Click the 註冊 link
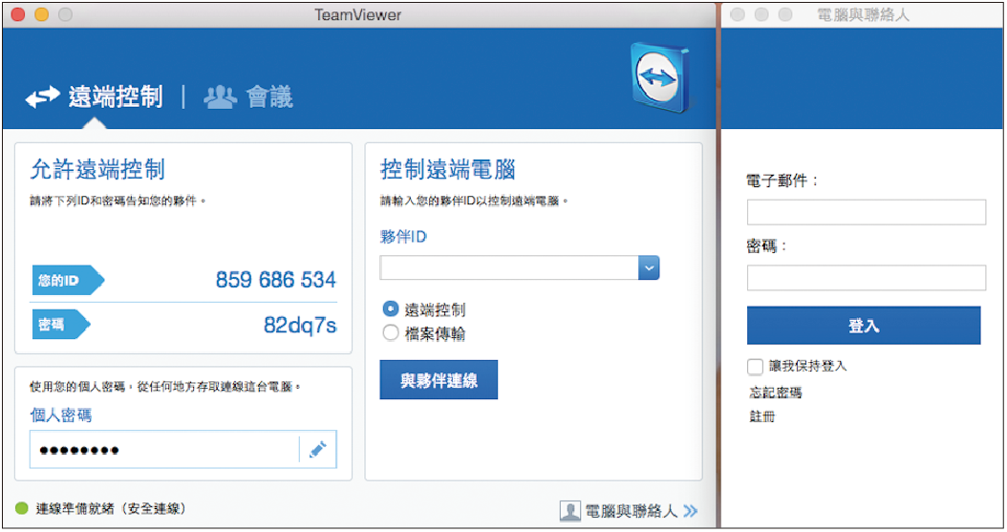1007x532 pixels. click(x=762, y=416)
